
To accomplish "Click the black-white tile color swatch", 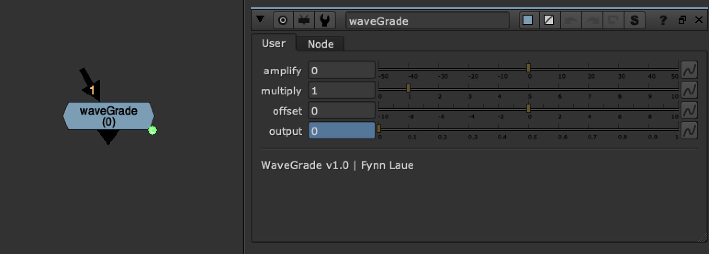I will pyautogui.click(x=549, y=20).
